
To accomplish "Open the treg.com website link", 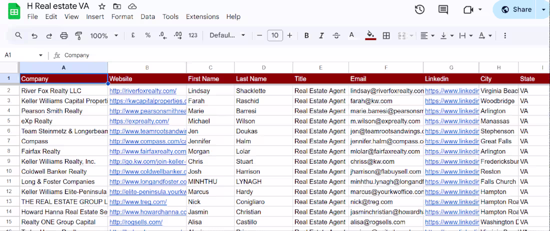I will [x=138, y=202].
